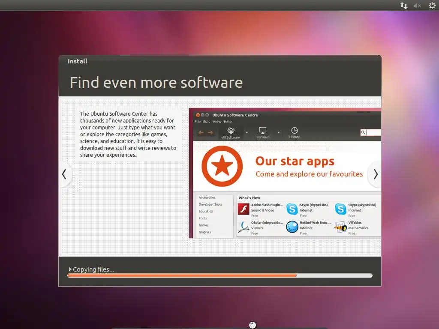Advance to the next slide arrow

(x=375, y=174)
